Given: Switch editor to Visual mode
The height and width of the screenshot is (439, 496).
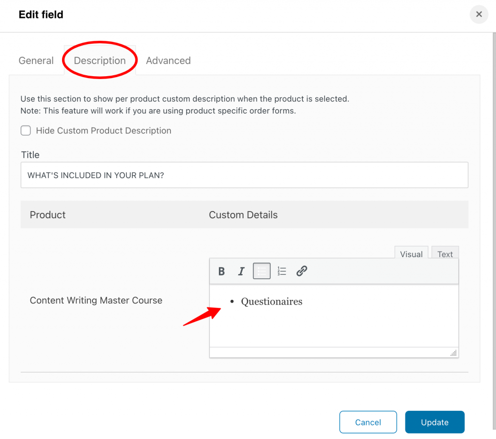Looking at the screenshot, I should (411, 254).
